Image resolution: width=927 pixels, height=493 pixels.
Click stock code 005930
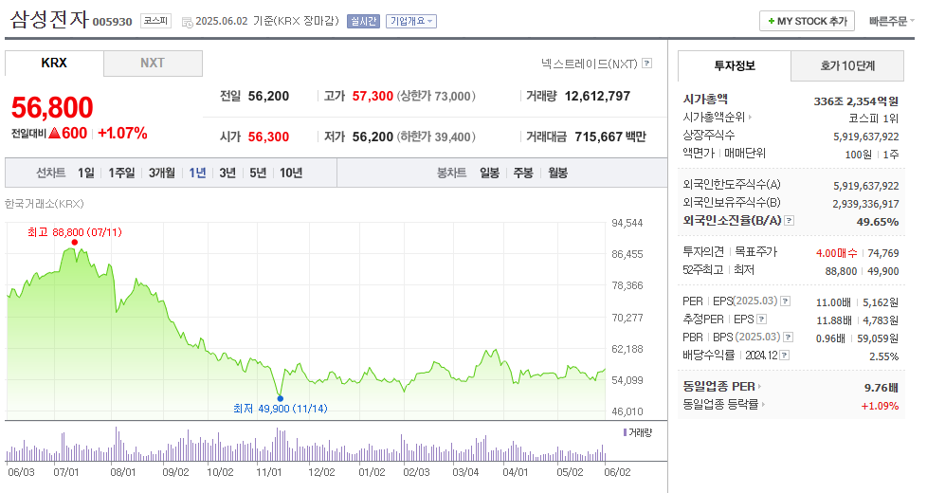pyautogui.click(x=113, y=22)
